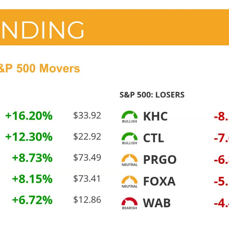Click the +6.72% gain value
The width and height of the screenshot is (229, 229).
coord(32,200)
